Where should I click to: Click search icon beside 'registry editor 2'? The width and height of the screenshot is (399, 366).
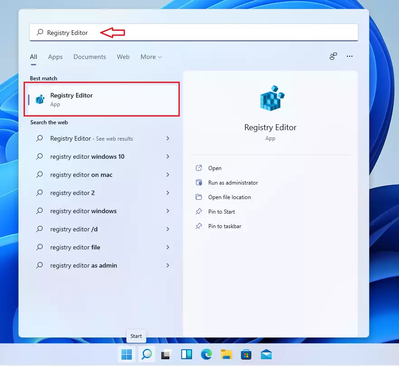39,193
